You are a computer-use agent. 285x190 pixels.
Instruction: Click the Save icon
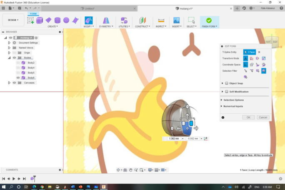click(x=20, y=8)
